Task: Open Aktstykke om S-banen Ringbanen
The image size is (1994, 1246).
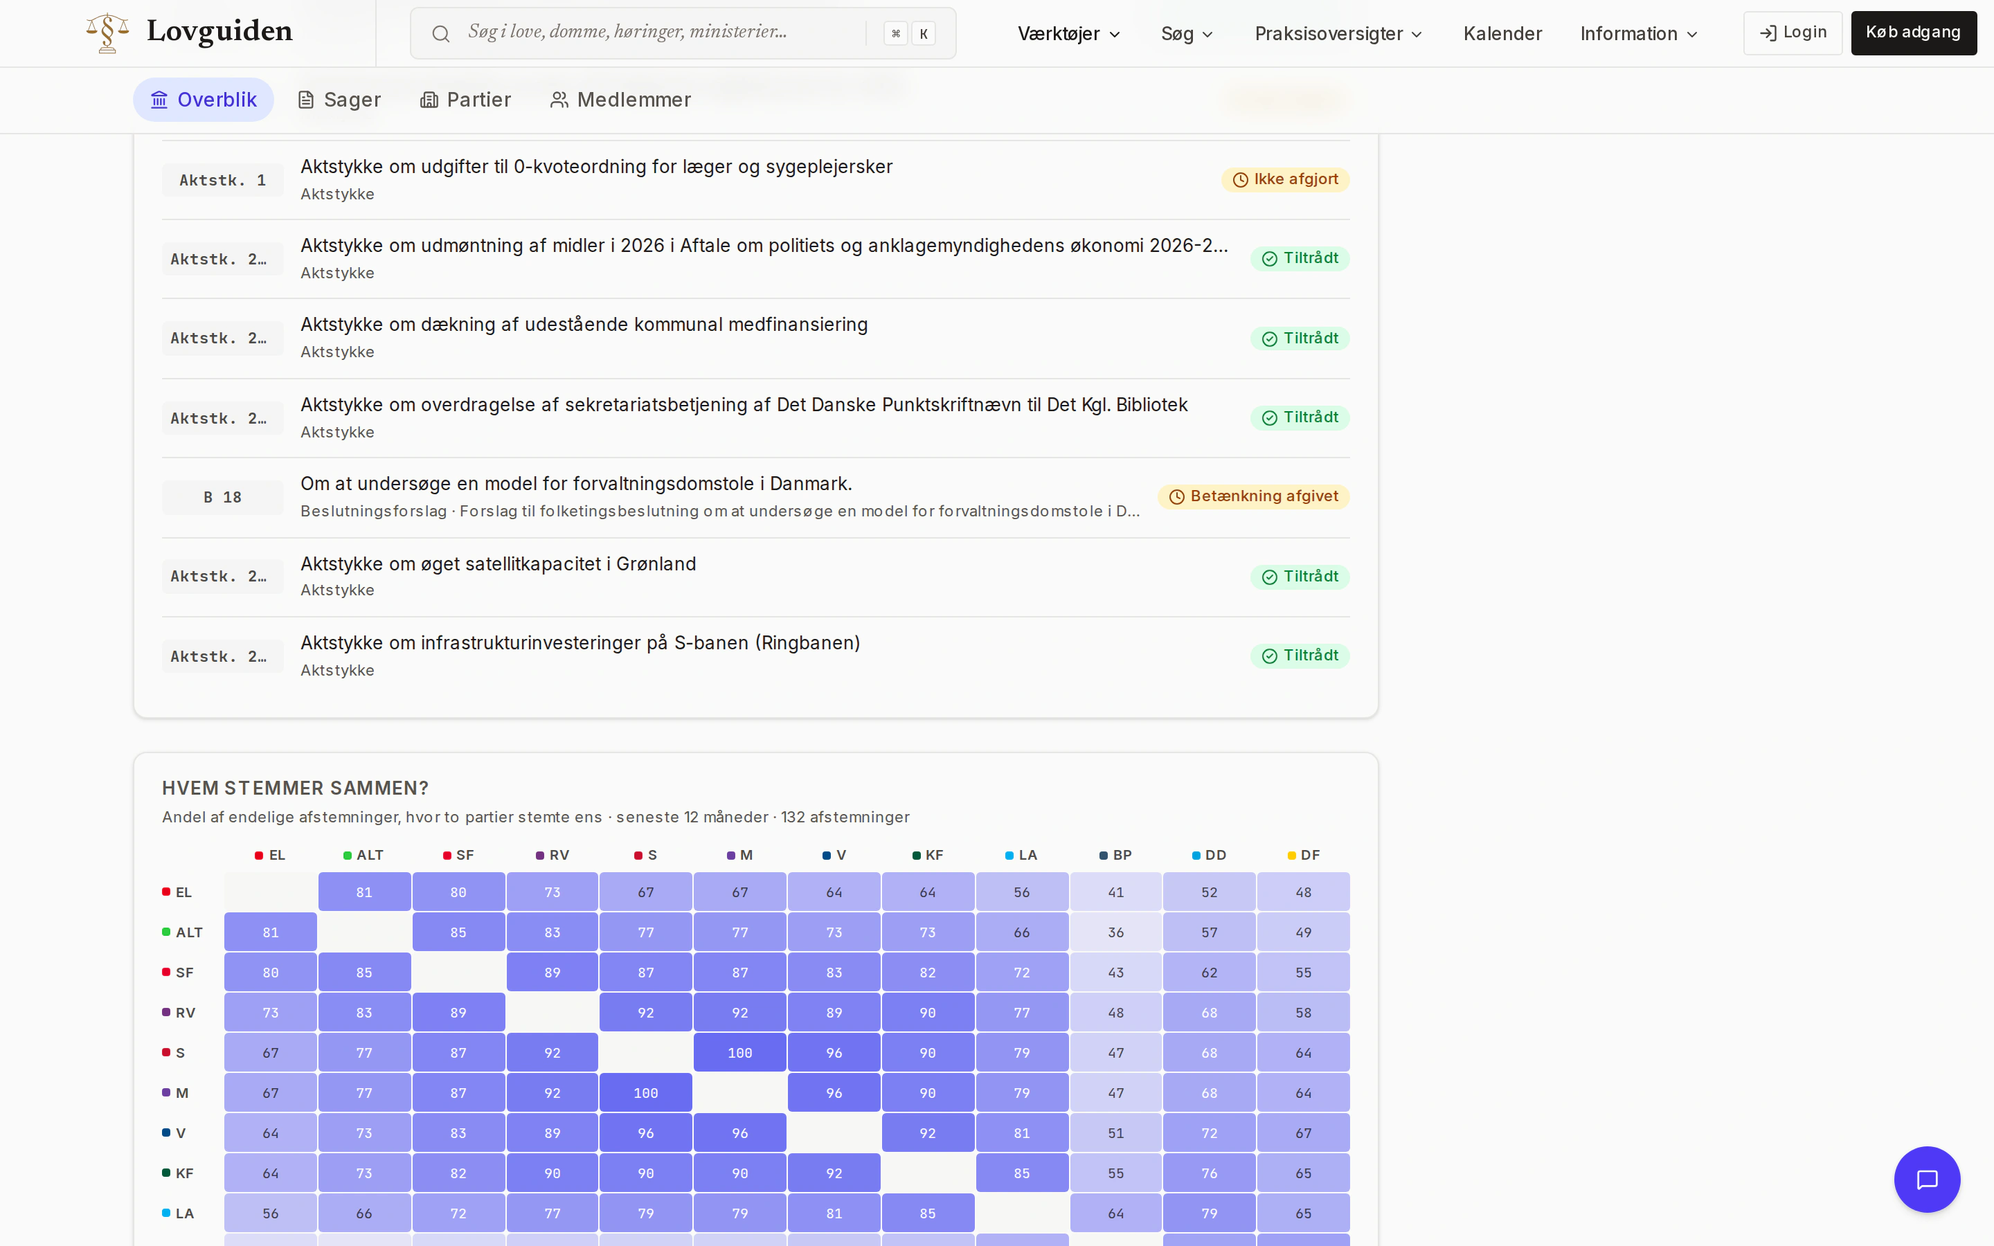Action: (755, 656)
